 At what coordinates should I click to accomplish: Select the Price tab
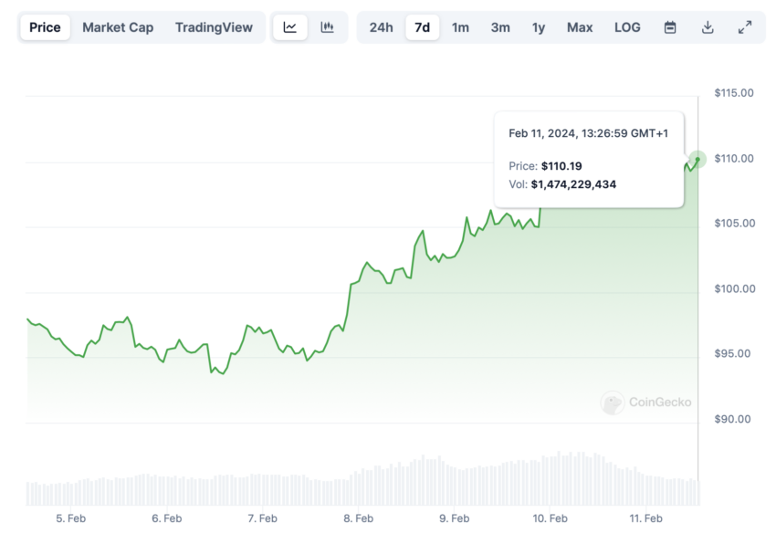[x=45, y=27]
